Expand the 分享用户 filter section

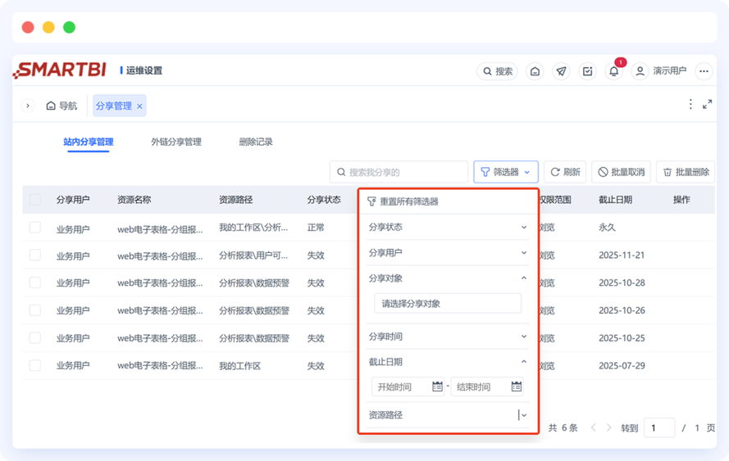pos(447,252)
